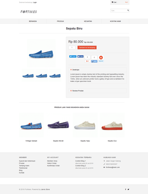Open the Konfirmasi Order link
The image size is (148, 194).
pyautogui.click(x=53, y=166)
